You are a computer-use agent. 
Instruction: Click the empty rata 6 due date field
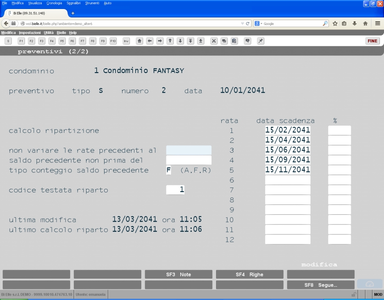click(288, 180)
